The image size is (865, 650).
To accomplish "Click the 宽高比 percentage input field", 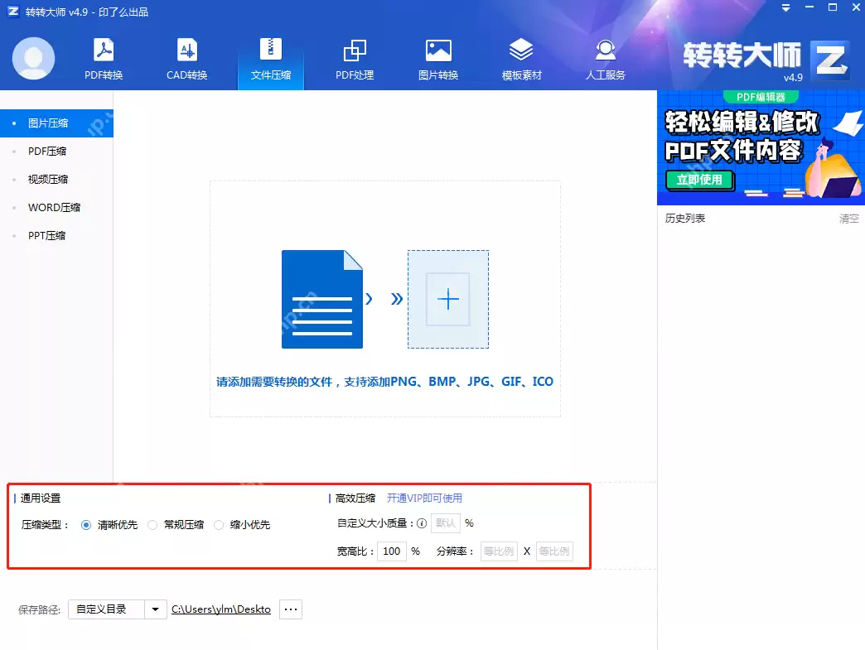I will point(391,551).
